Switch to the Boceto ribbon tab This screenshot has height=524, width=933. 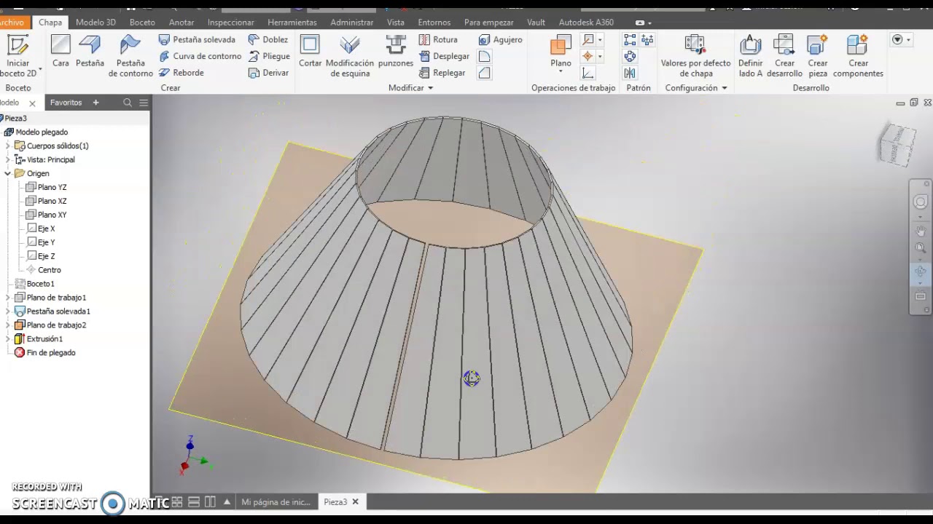pos(142,23)
